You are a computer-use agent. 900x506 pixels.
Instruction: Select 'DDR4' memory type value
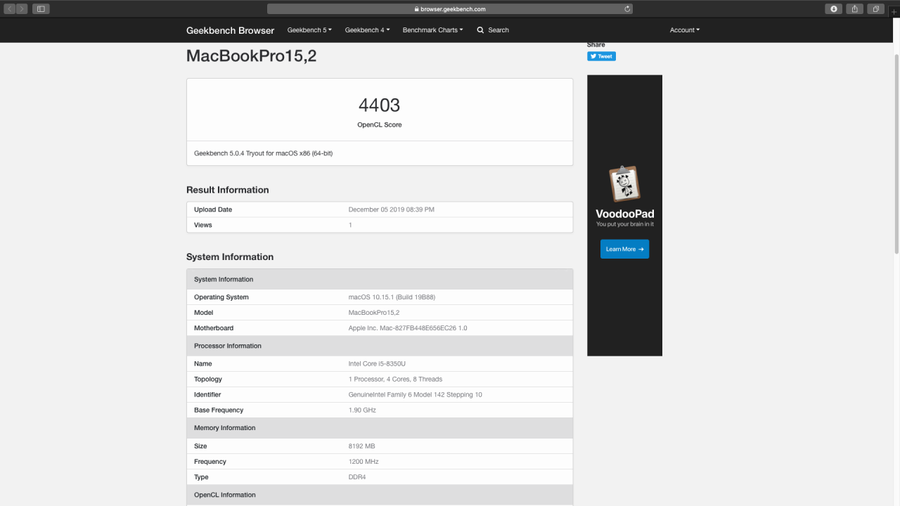pyautogui.click(x=357, y=477)
